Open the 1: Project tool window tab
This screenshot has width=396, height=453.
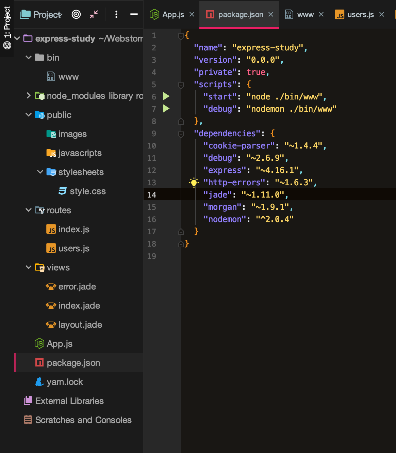[7, 28]
